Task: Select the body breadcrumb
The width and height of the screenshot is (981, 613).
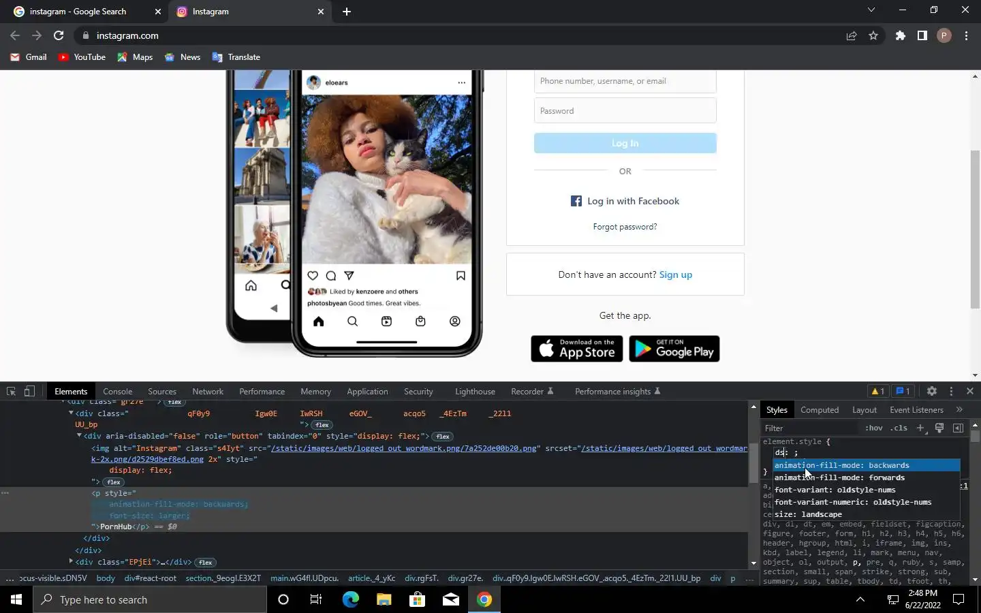Action: 106,578
